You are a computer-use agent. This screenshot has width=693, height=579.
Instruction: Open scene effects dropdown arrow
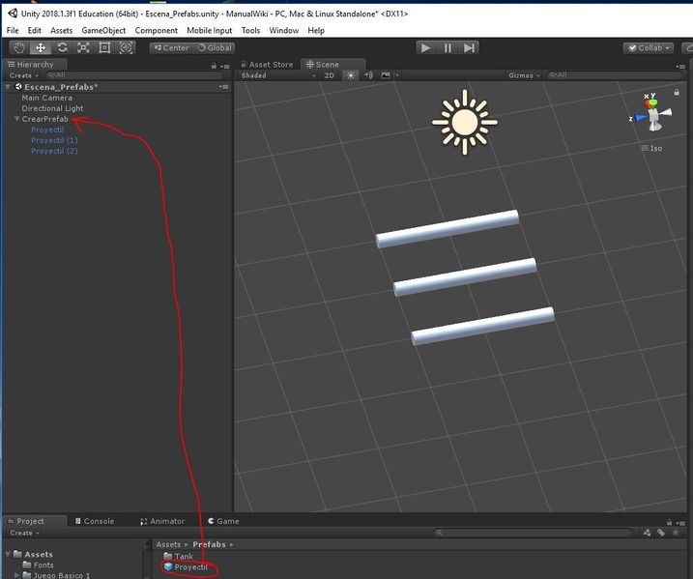click(x=397, y=75)
